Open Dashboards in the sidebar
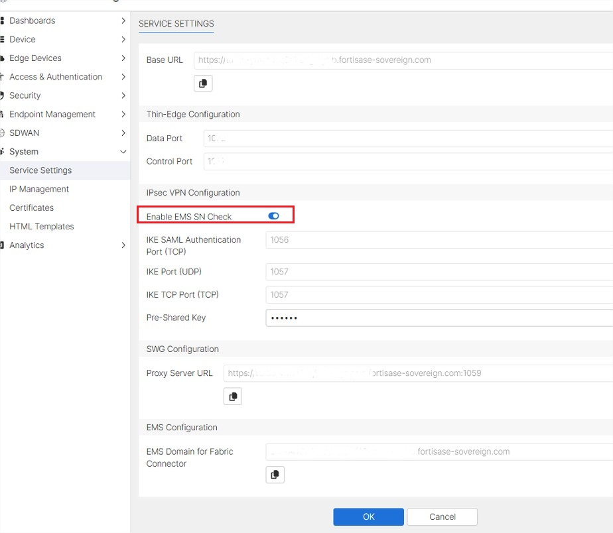Image resolution: width=613 pixels, height=533 pixels. pyautogui.click(x=32, y=21)
